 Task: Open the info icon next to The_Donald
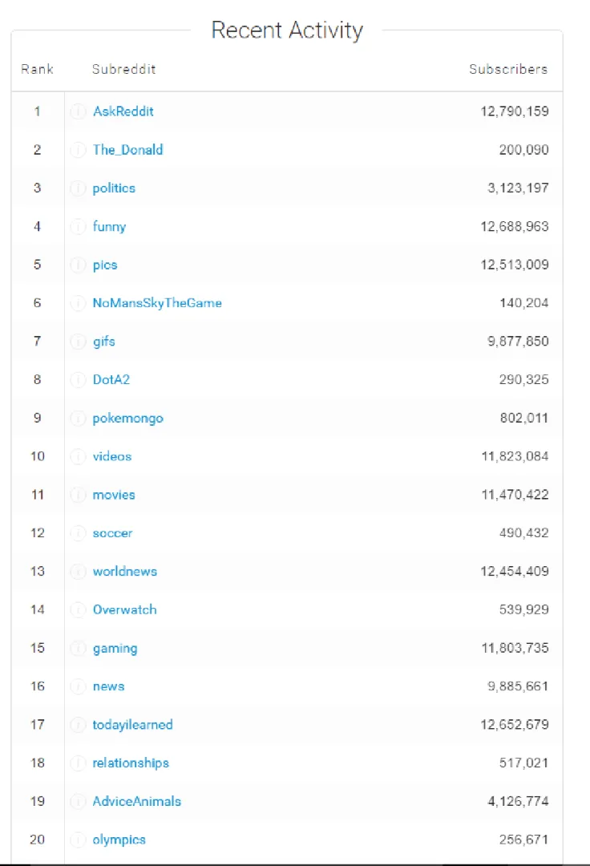tap(79, 150)
